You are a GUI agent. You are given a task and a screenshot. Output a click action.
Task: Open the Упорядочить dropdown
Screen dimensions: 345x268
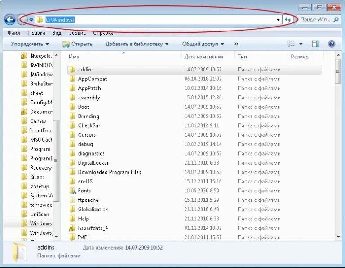click(30, 44)
